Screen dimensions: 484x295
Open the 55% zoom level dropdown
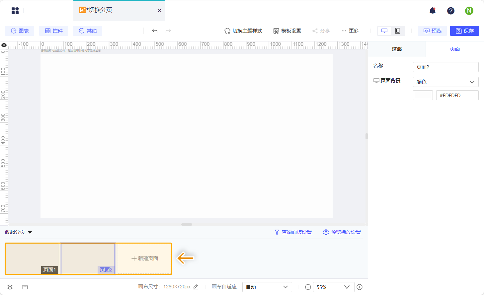click(334, 287)
